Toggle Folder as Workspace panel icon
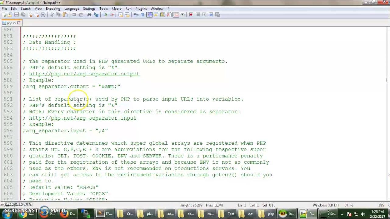This screenshot has width=390, height=219. [176, 15]
